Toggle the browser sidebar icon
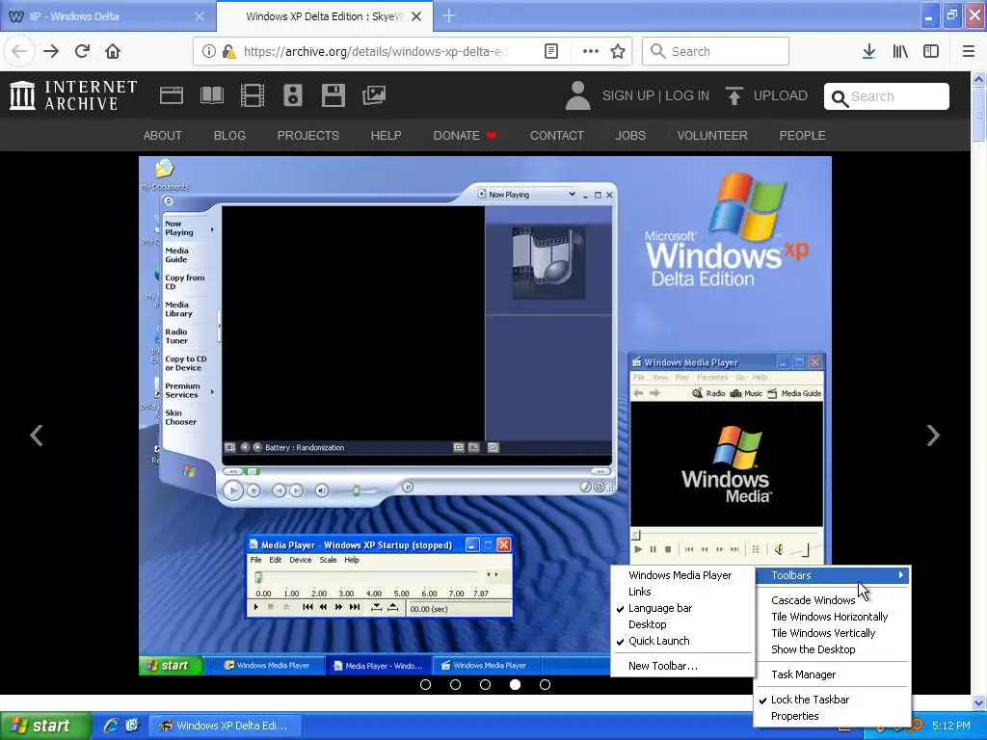Viewport: 987px width, 740px height. pos(931,51)
